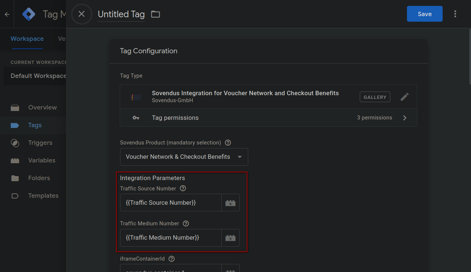Click the Google Tag Manager logo

(x=29, y=14)
